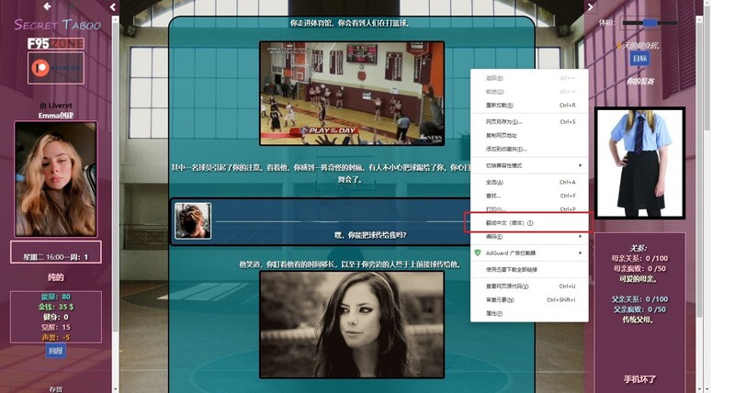Viewport: 735px width, 393px height.
Task: Click the player avatar in dialogue box
Action: tap(192, 220)
